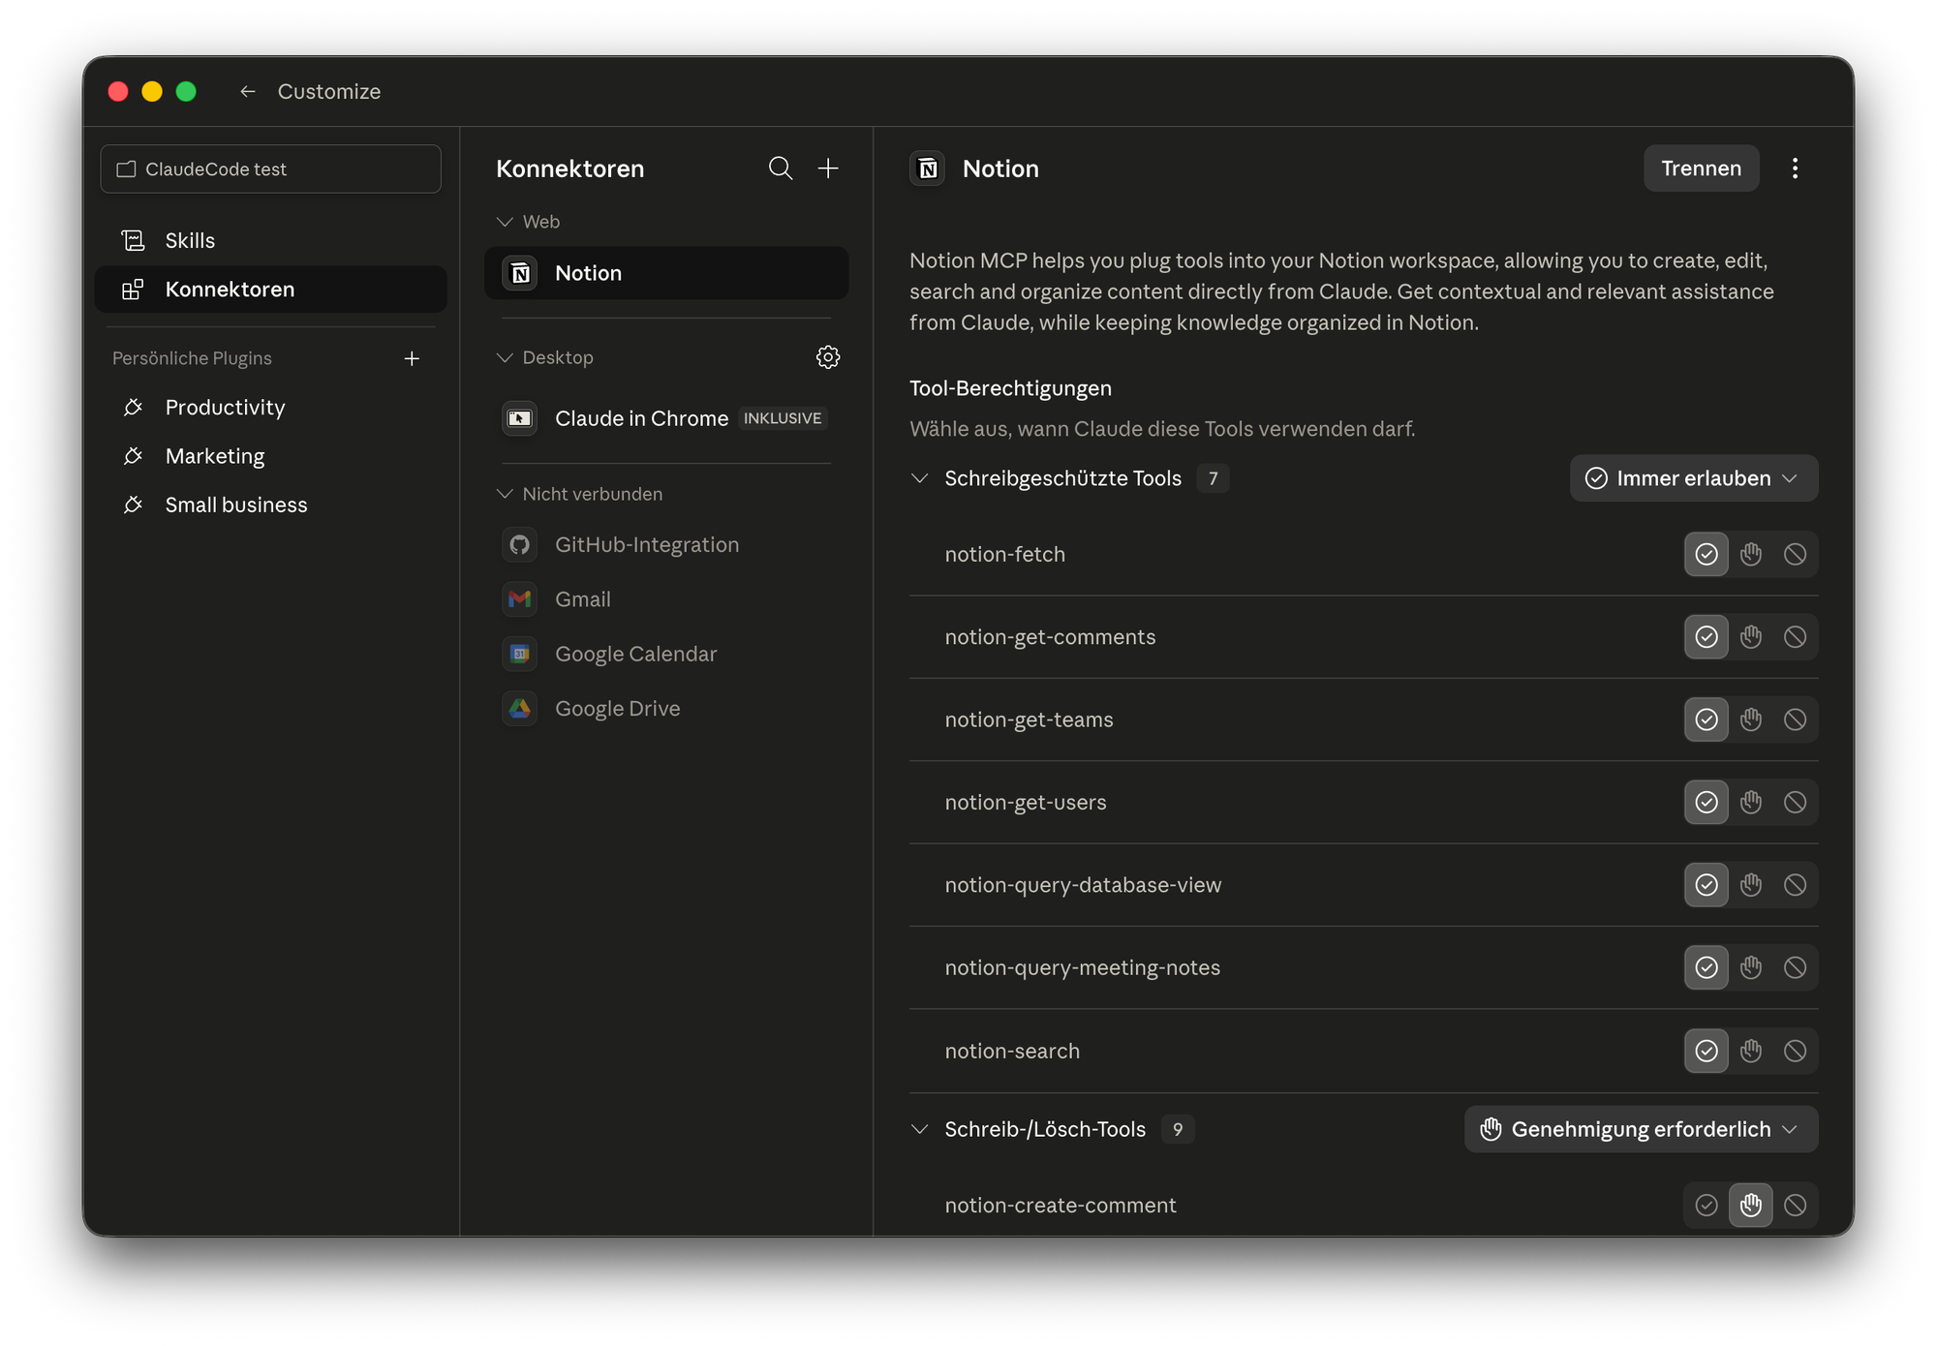Open the Immer erlauben dropdown
The height and width of the screenshot is (1346, 1937).
pyautogui.click(x=1693, y=478)
